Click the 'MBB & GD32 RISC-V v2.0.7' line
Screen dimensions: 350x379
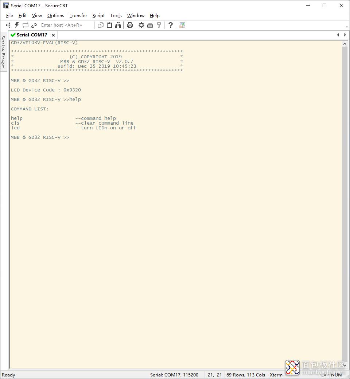(97, 61)
